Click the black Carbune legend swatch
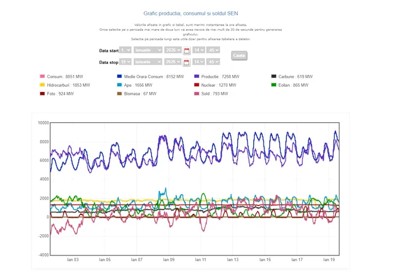This screenshot has height=276, width=400. click(274, 76)
